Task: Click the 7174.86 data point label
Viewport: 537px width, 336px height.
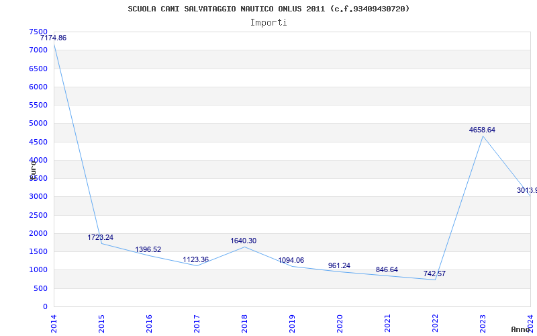Action: click(x=53, y=38)
